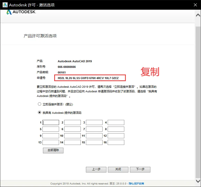This screenshot has height=187, width=201.
Task: Click the AUTODESK logo in header
Action: tap(21, 12)
